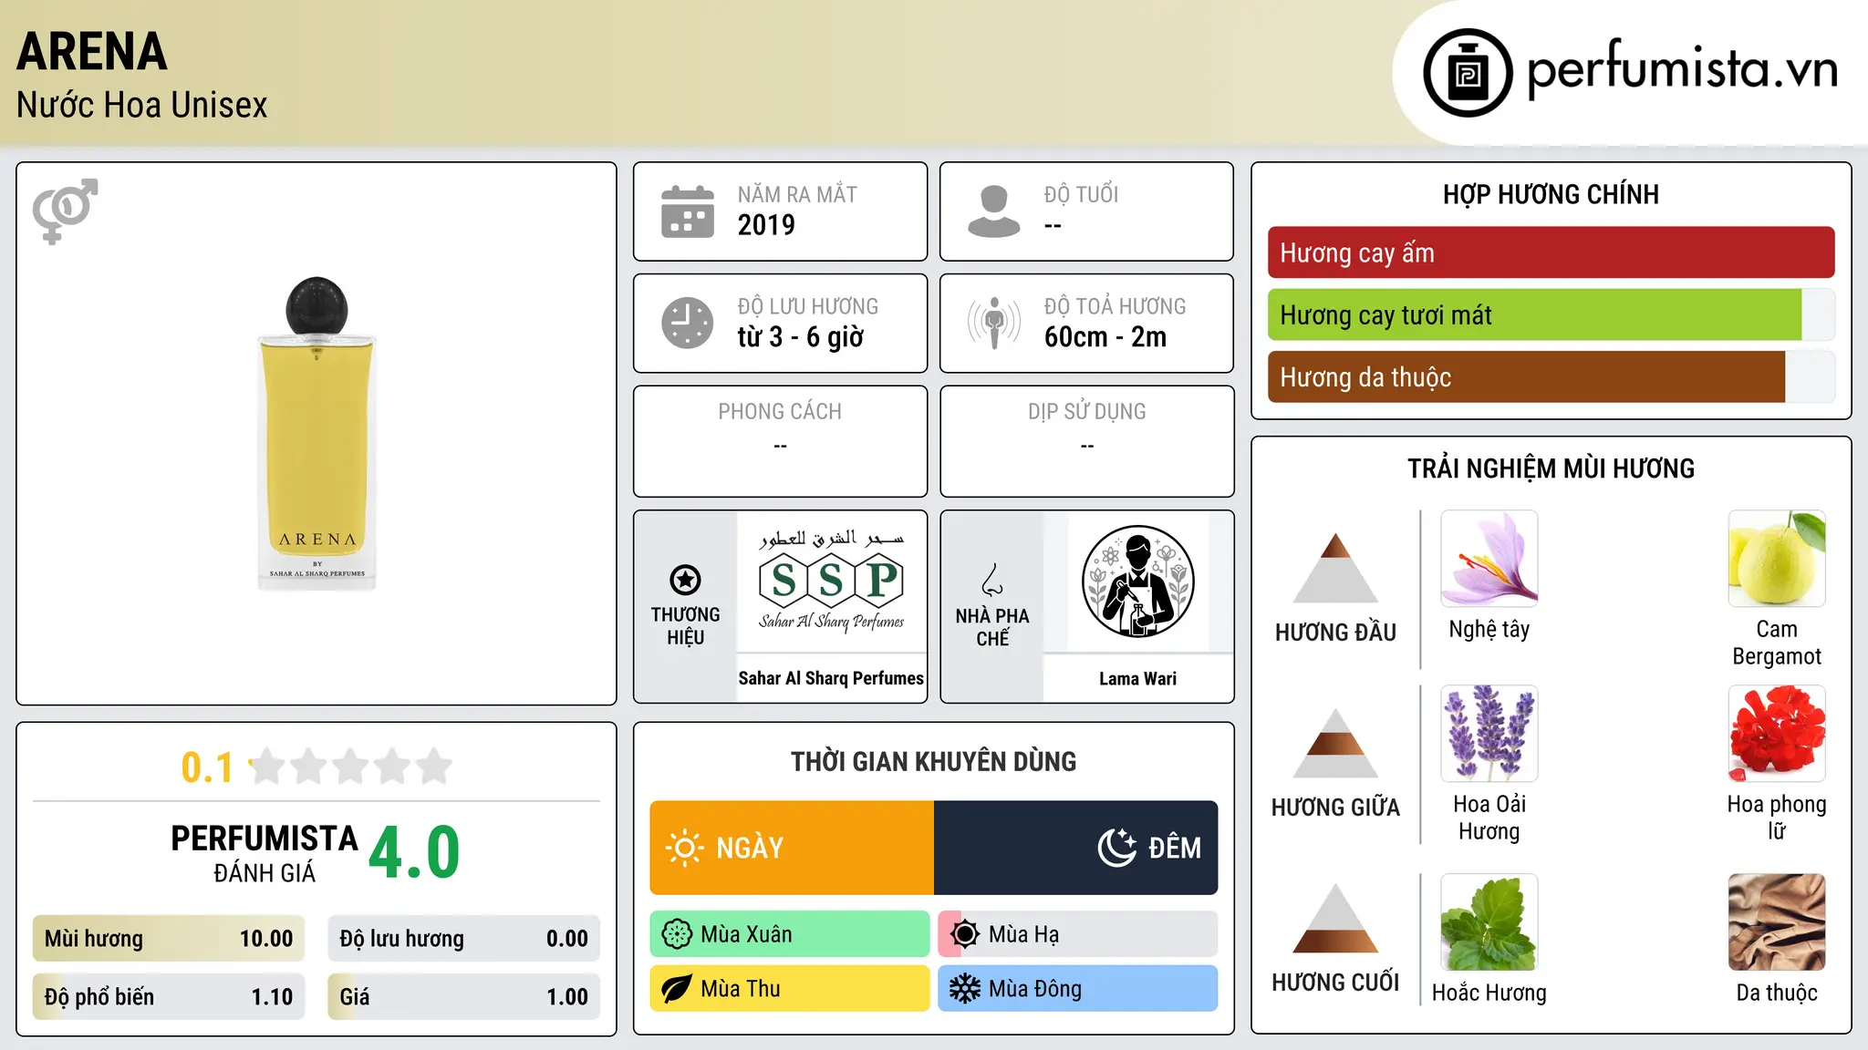Viewport: 1868px width, 1050px height.
Task: Click the calendar icon beside Năm ra mắt
Action: (688, 211)
